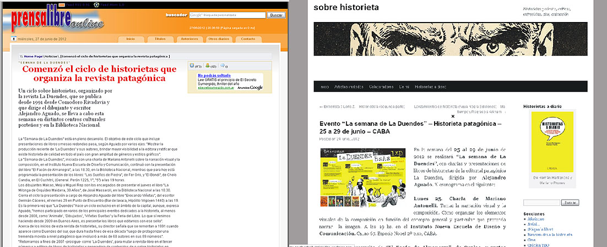The width and height of the screenshot is (607, 247).
Task: Go to the previous post 'Entrevista a Loris Z.'
Action: [x=361, y=106]
